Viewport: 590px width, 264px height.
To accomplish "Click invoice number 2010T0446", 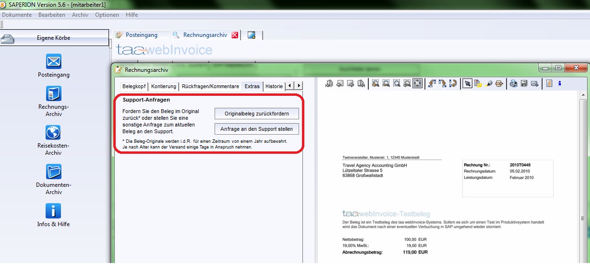I will click(520, 165).
